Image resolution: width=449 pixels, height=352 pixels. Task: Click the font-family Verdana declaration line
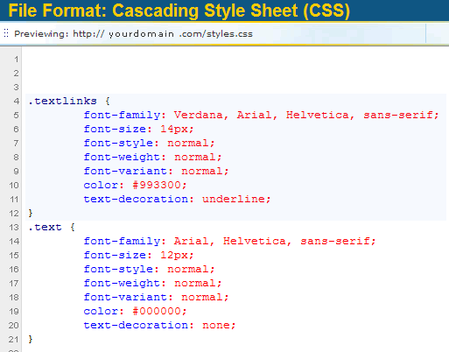point(261,115)
